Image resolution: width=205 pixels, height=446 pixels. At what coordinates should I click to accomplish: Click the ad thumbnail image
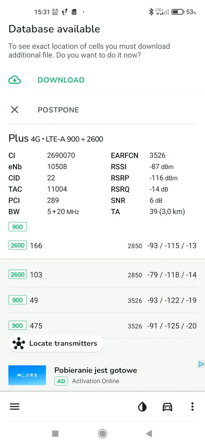[27, 375]
